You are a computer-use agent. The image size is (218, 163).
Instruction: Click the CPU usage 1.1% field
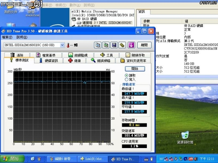click(x=134, y=146)
